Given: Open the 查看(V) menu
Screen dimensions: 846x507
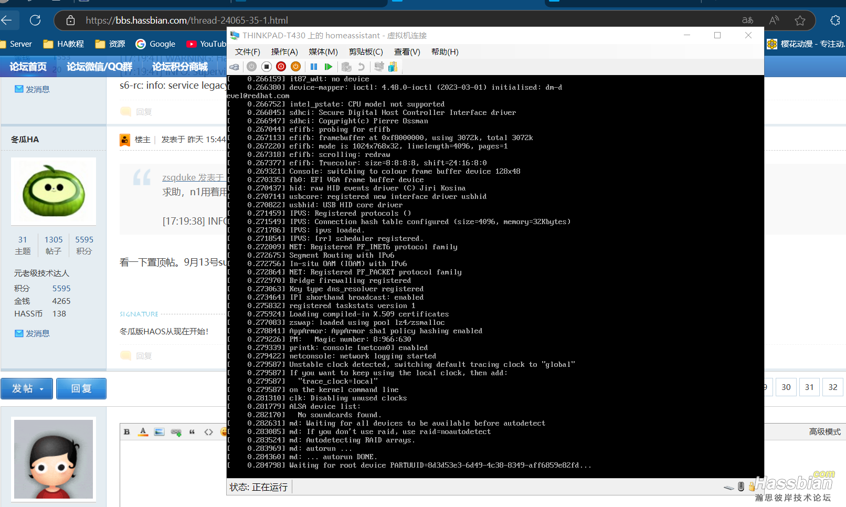Looking at the screenshot, I should (x=407, y=51).
